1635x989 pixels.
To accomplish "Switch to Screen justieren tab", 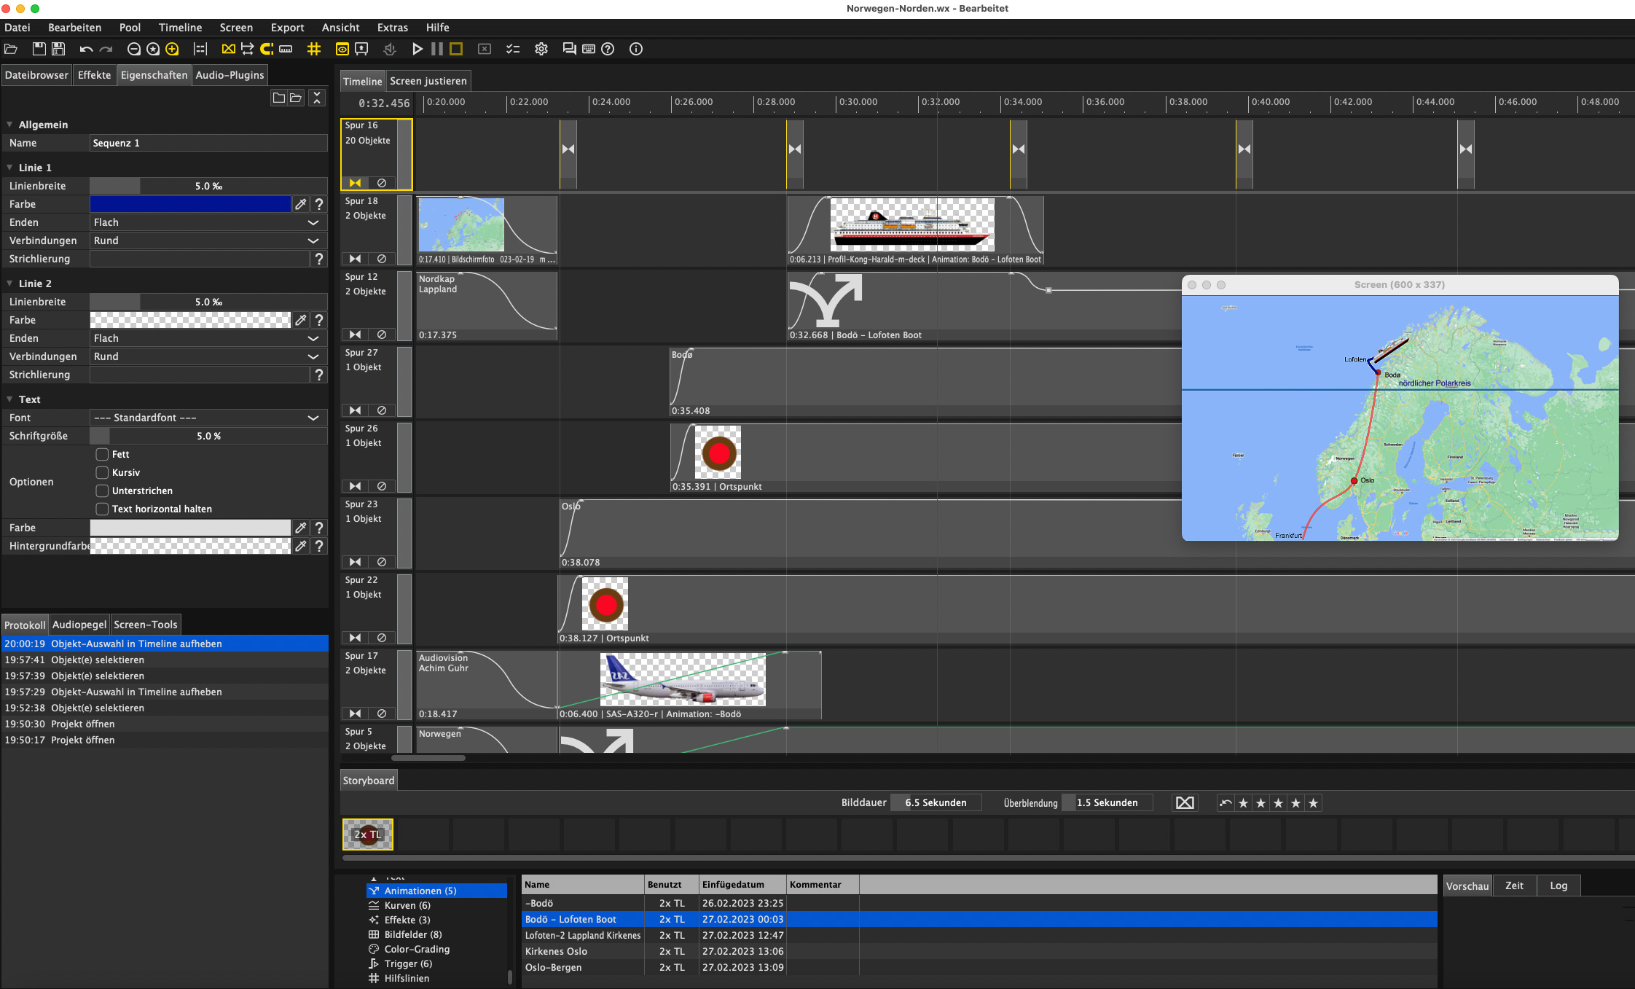I will coord(428,81).
